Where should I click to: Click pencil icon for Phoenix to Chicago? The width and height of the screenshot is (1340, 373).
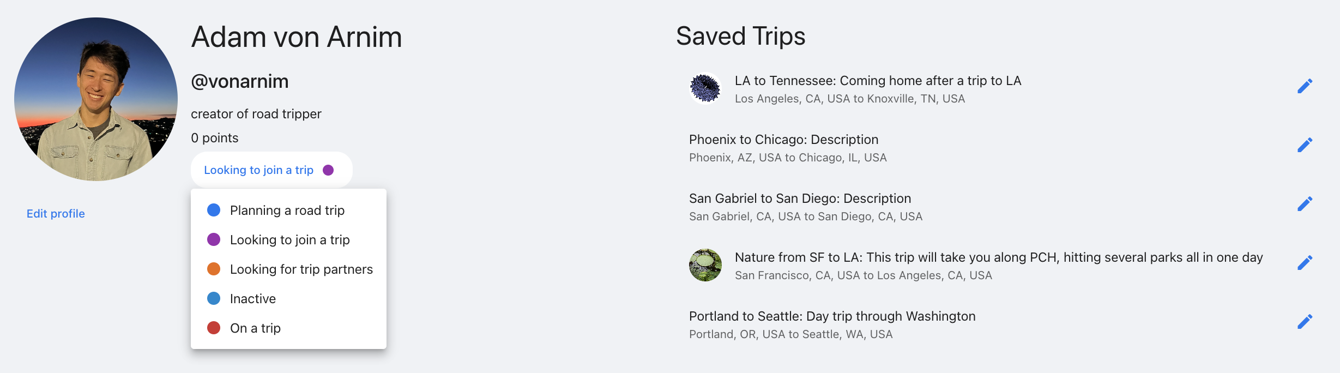pos(1305,145)
